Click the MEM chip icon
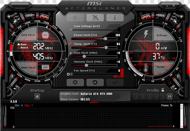 [x=46, y=67]
